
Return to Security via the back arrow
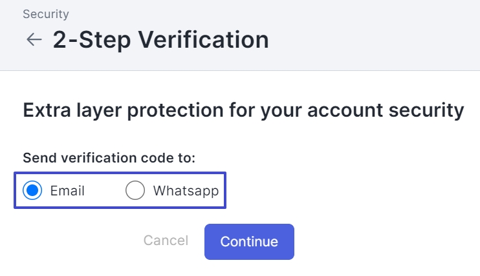tap(34, 40)
